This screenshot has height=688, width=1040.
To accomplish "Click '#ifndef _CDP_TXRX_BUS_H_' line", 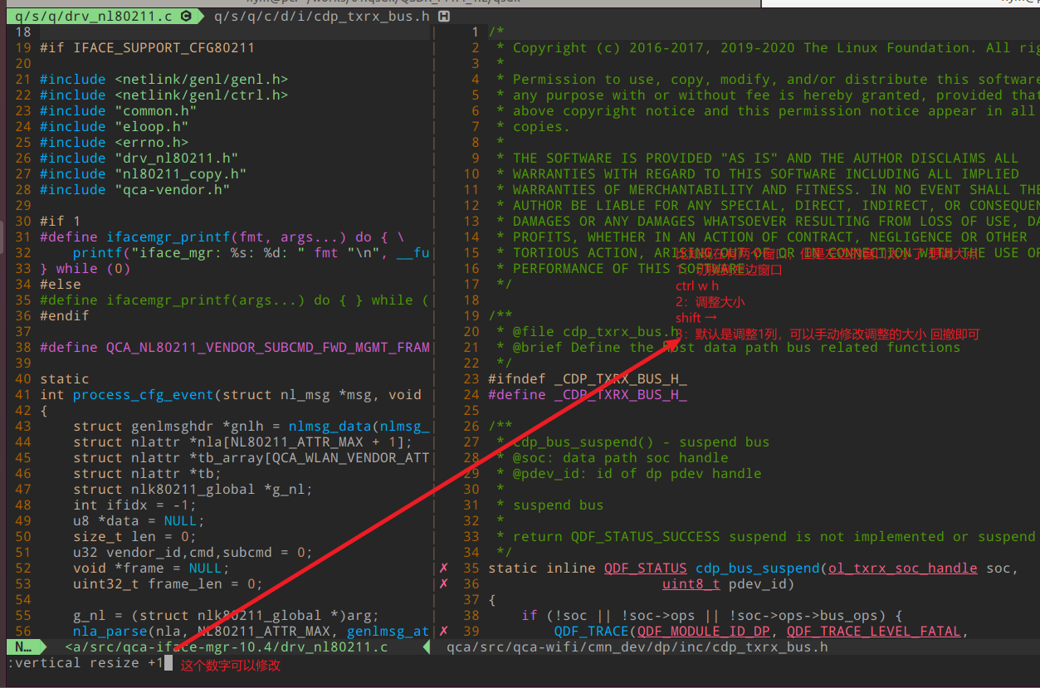I will (588, 379).
